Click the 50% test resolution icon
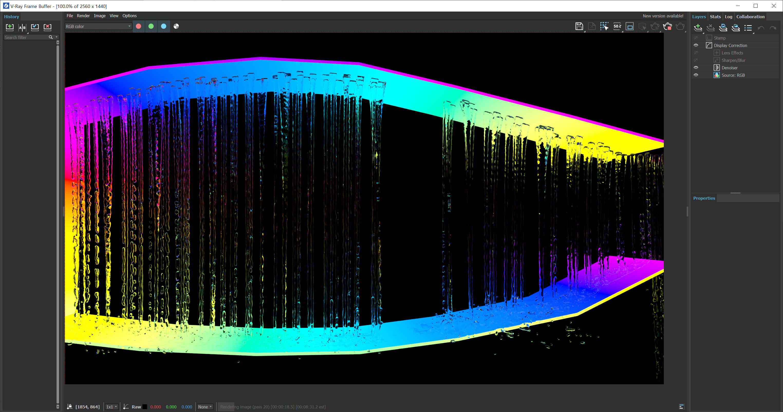The width and height of the screenshot is (783, 412). click(617, 26)
